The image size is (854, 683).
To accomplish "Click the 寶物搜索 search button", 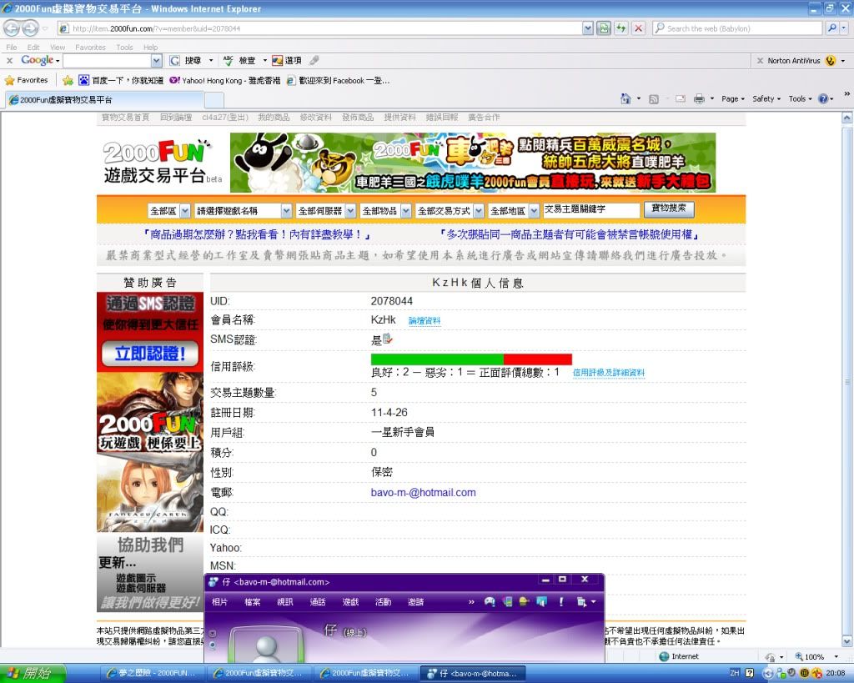I will [x=669, y=209].
